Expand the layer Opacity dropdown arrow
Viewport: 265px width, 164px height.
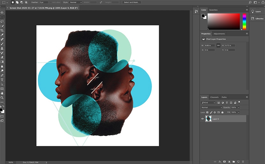pyautogui.click(x=238, y=107)
